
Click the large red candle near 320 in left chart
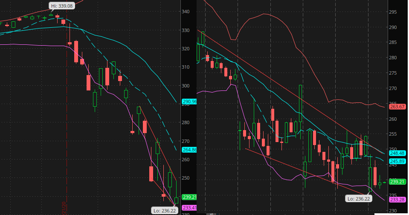76,52
